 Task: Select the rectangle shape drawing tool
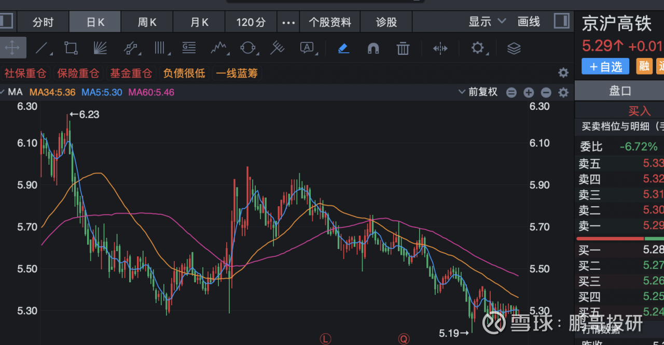pyautogui.click(x=71, y=49)
